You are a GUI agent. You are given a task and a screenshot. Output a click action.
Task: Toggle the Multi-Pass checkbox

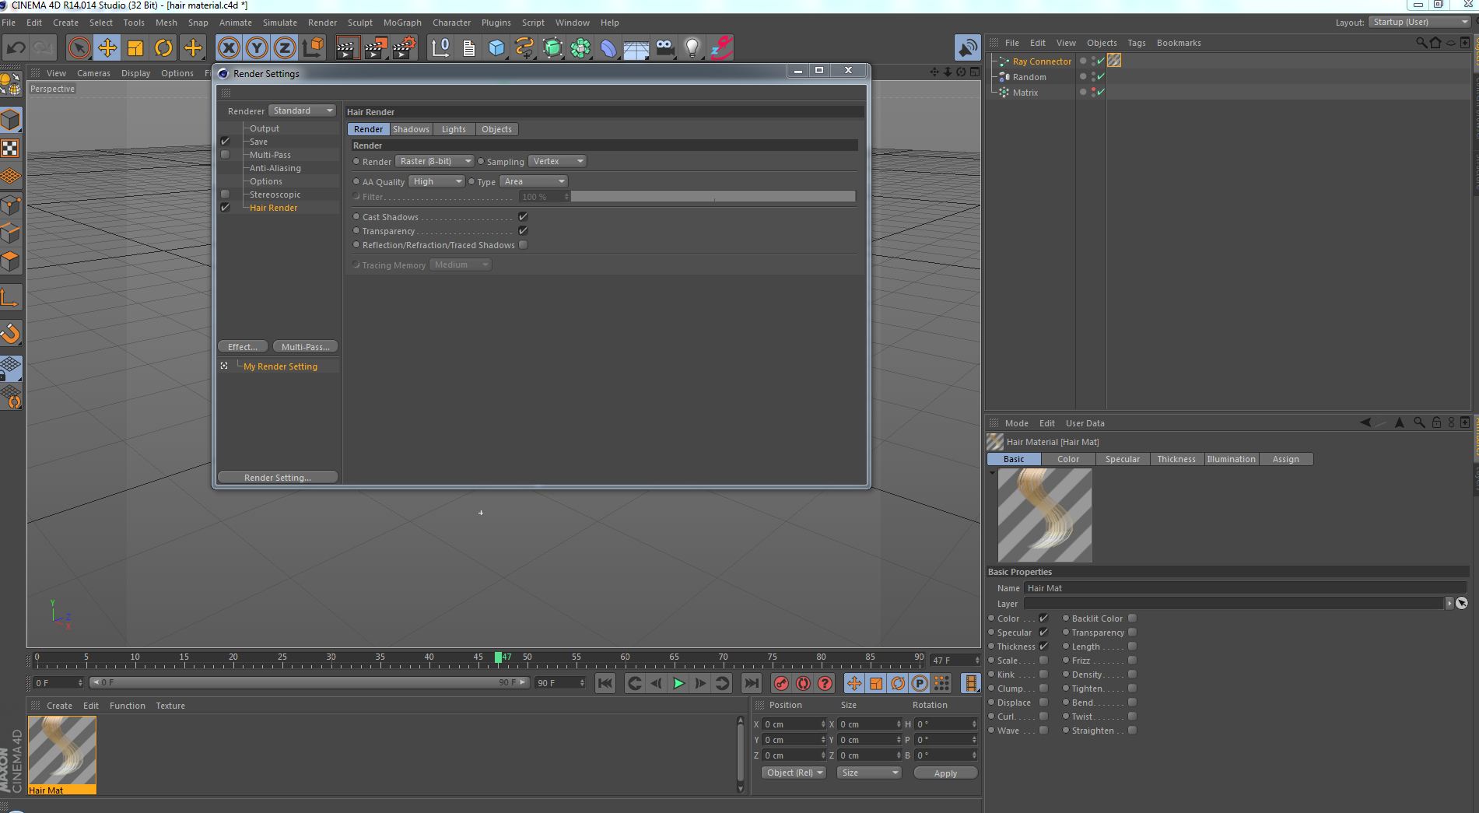tap(226, 155)
